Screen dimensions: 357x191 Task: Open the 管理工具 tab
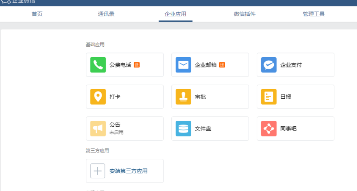(314, 14)
